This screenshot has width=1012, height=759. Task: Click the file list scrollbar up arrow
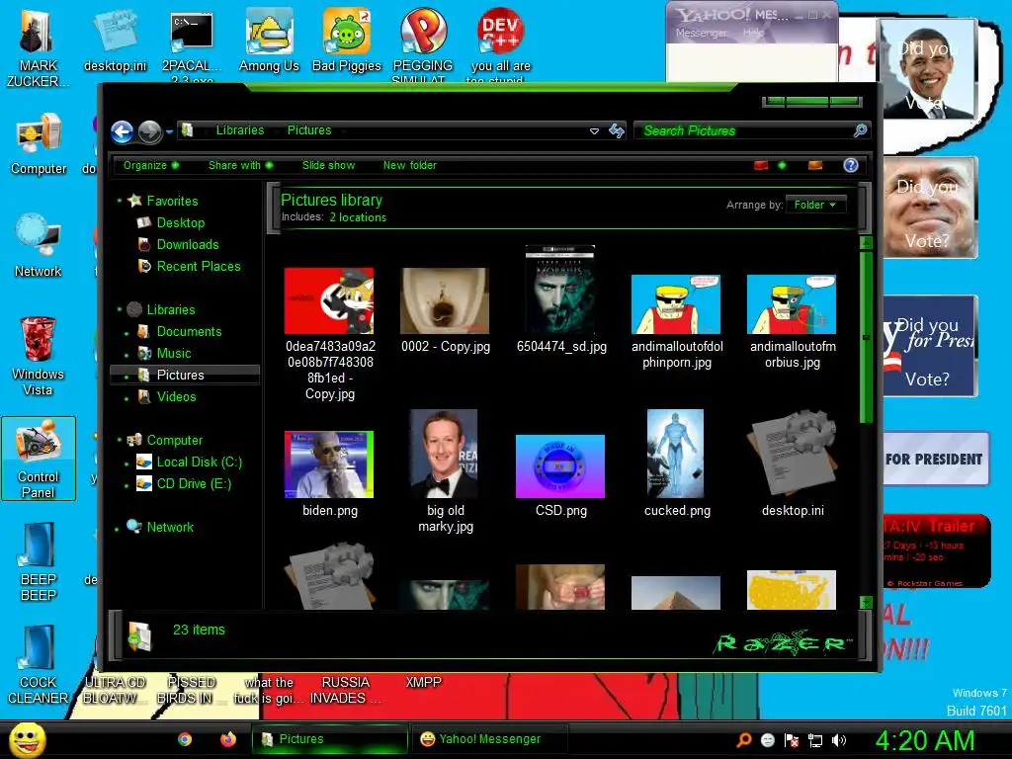point(866,243)
